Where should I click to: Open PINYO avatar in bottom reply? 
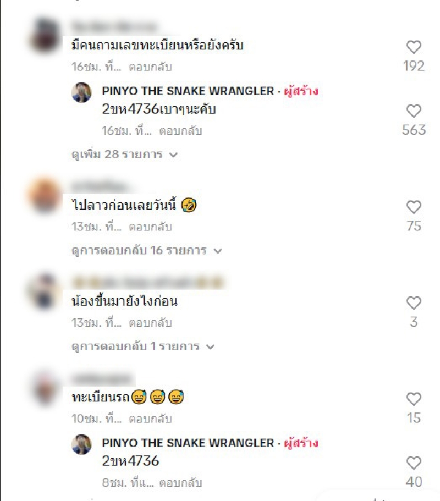pyautogui.click(x=81, y=444)
